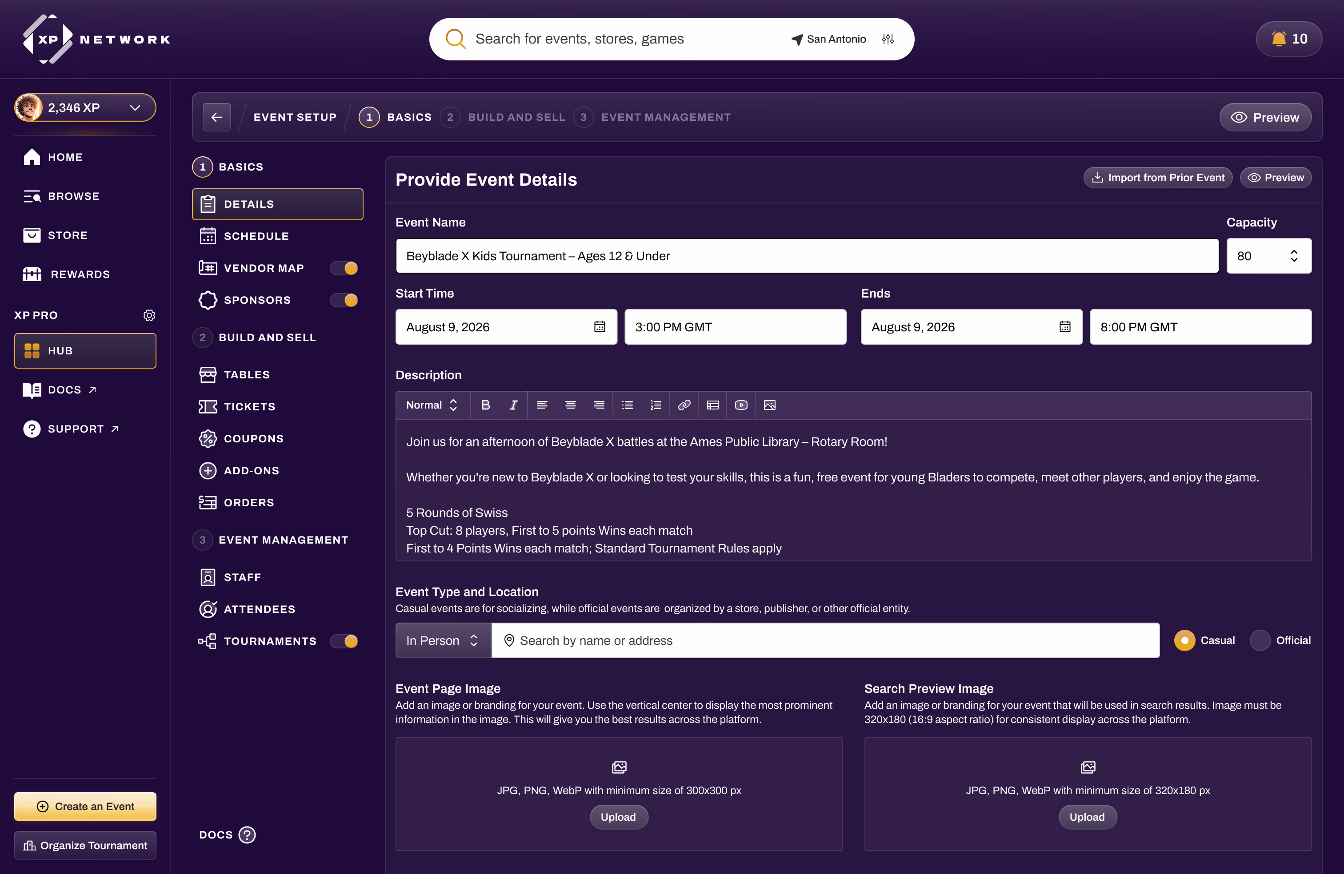Click the location pin icon in address field

[509, 640]
